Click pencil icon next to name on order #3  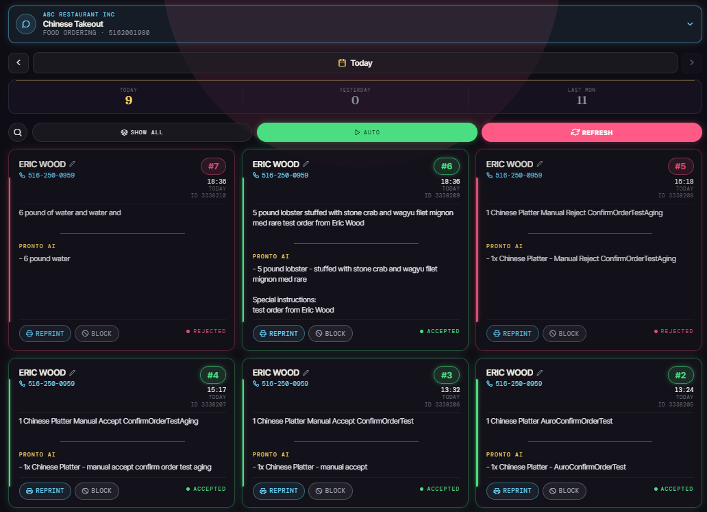point(306,372)
